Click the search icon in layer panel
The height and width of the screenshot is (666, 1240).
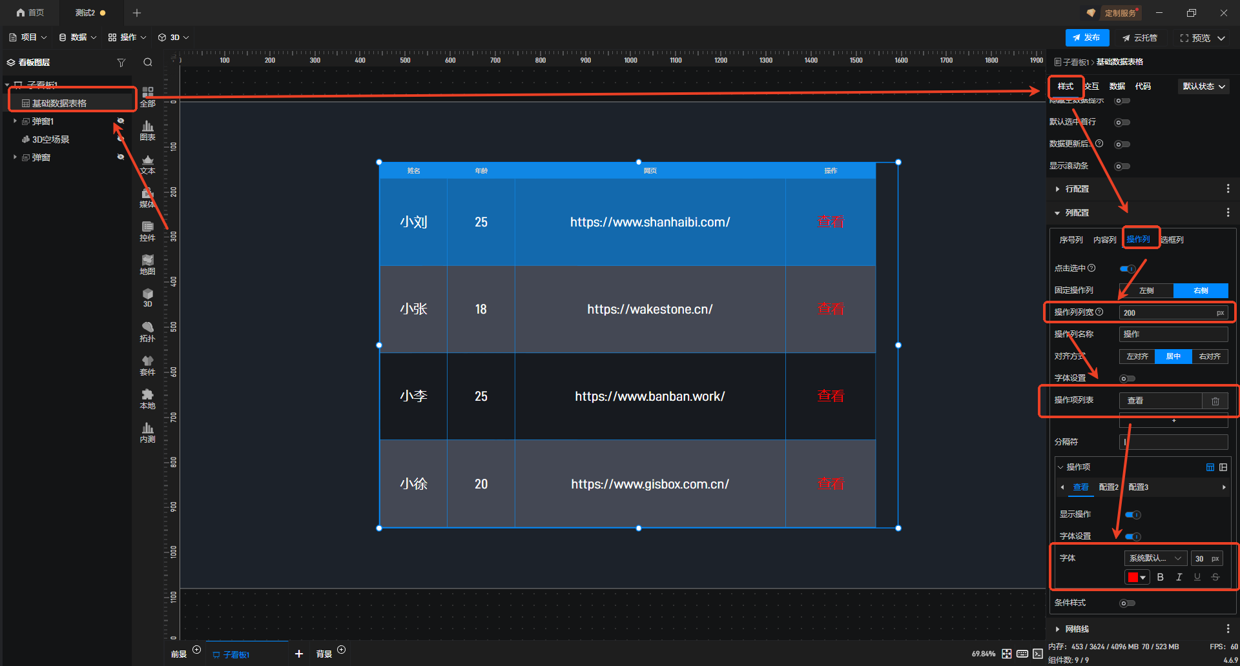(148, 63)
